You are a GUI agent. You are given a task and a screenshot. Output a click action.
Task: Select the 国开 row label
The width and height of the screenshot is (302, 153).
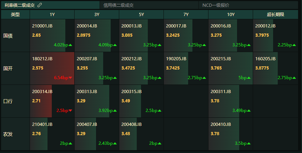coord(8,68)
